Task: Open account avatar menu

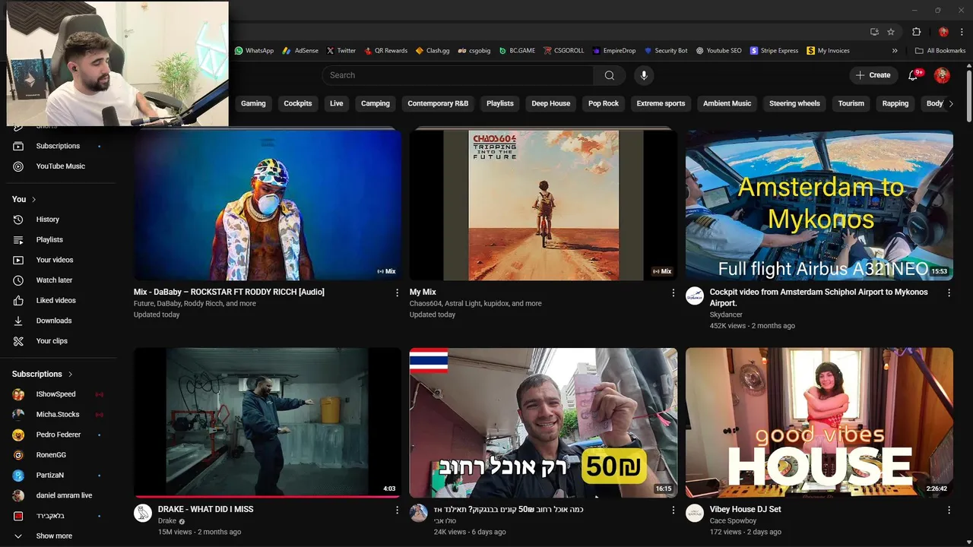Action: point(942,75)
